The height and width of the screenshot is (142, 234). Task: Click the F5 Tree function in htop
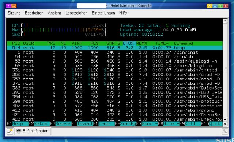tap(104, 124)
